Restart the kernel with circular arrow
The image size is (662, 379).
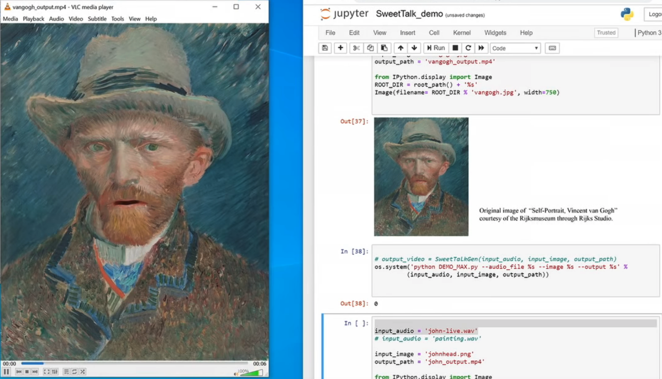tap(468, 48)
